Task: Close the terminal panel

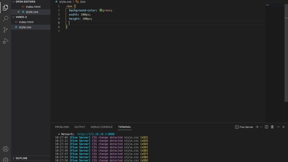Action: (x=283, y=127)
